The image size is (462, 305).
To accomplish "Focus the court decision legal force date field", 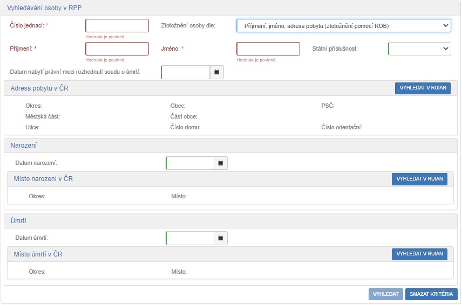I will (x=185, y=72).
